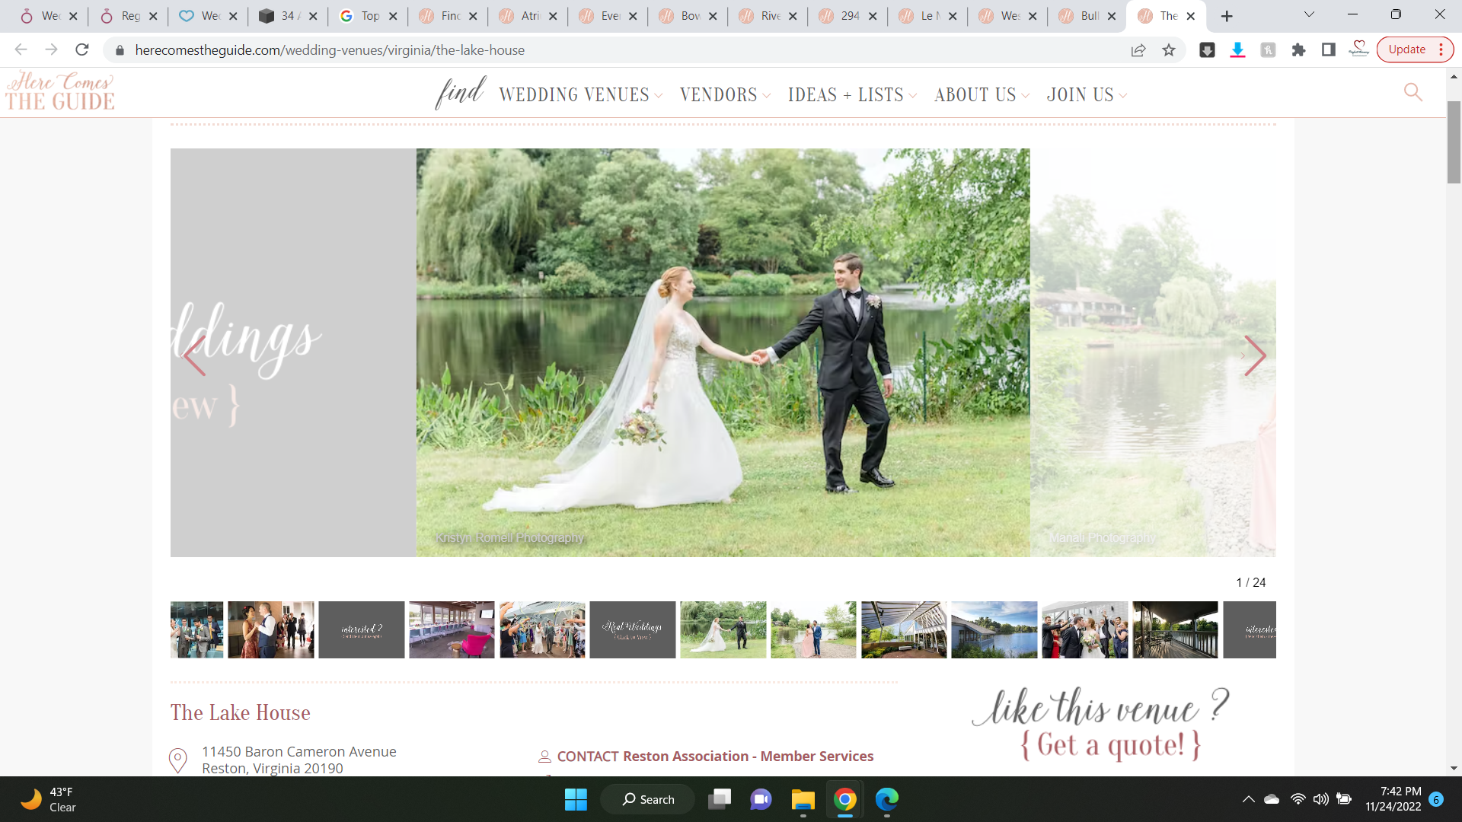Select the blue lake house thumbnail
1462x822 pixels.
(x=994, y=630)
